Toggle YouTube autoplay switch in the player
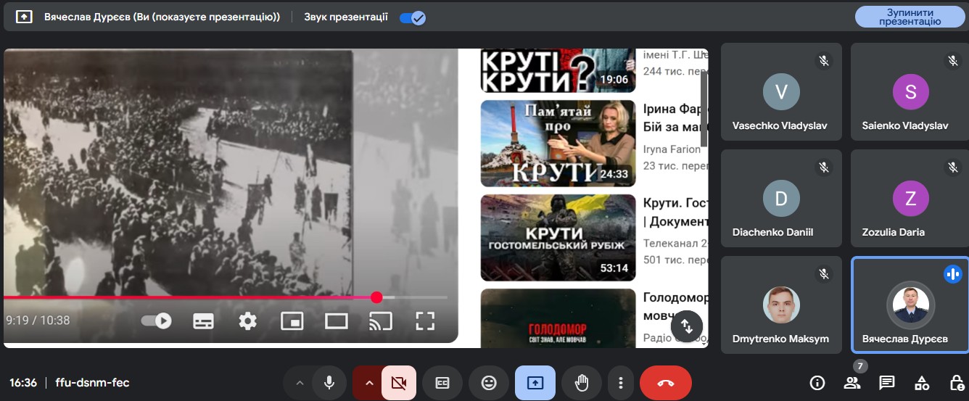This screenshot has height=401, width=969. (x=157, y=321)
